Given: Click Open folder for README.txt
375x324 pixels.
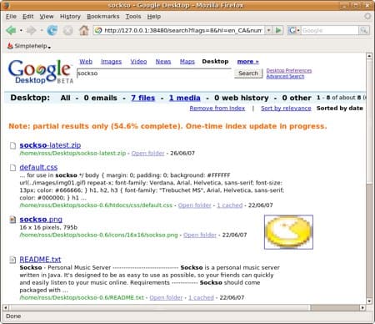Looking at the screenshot, I should (166, 297).
